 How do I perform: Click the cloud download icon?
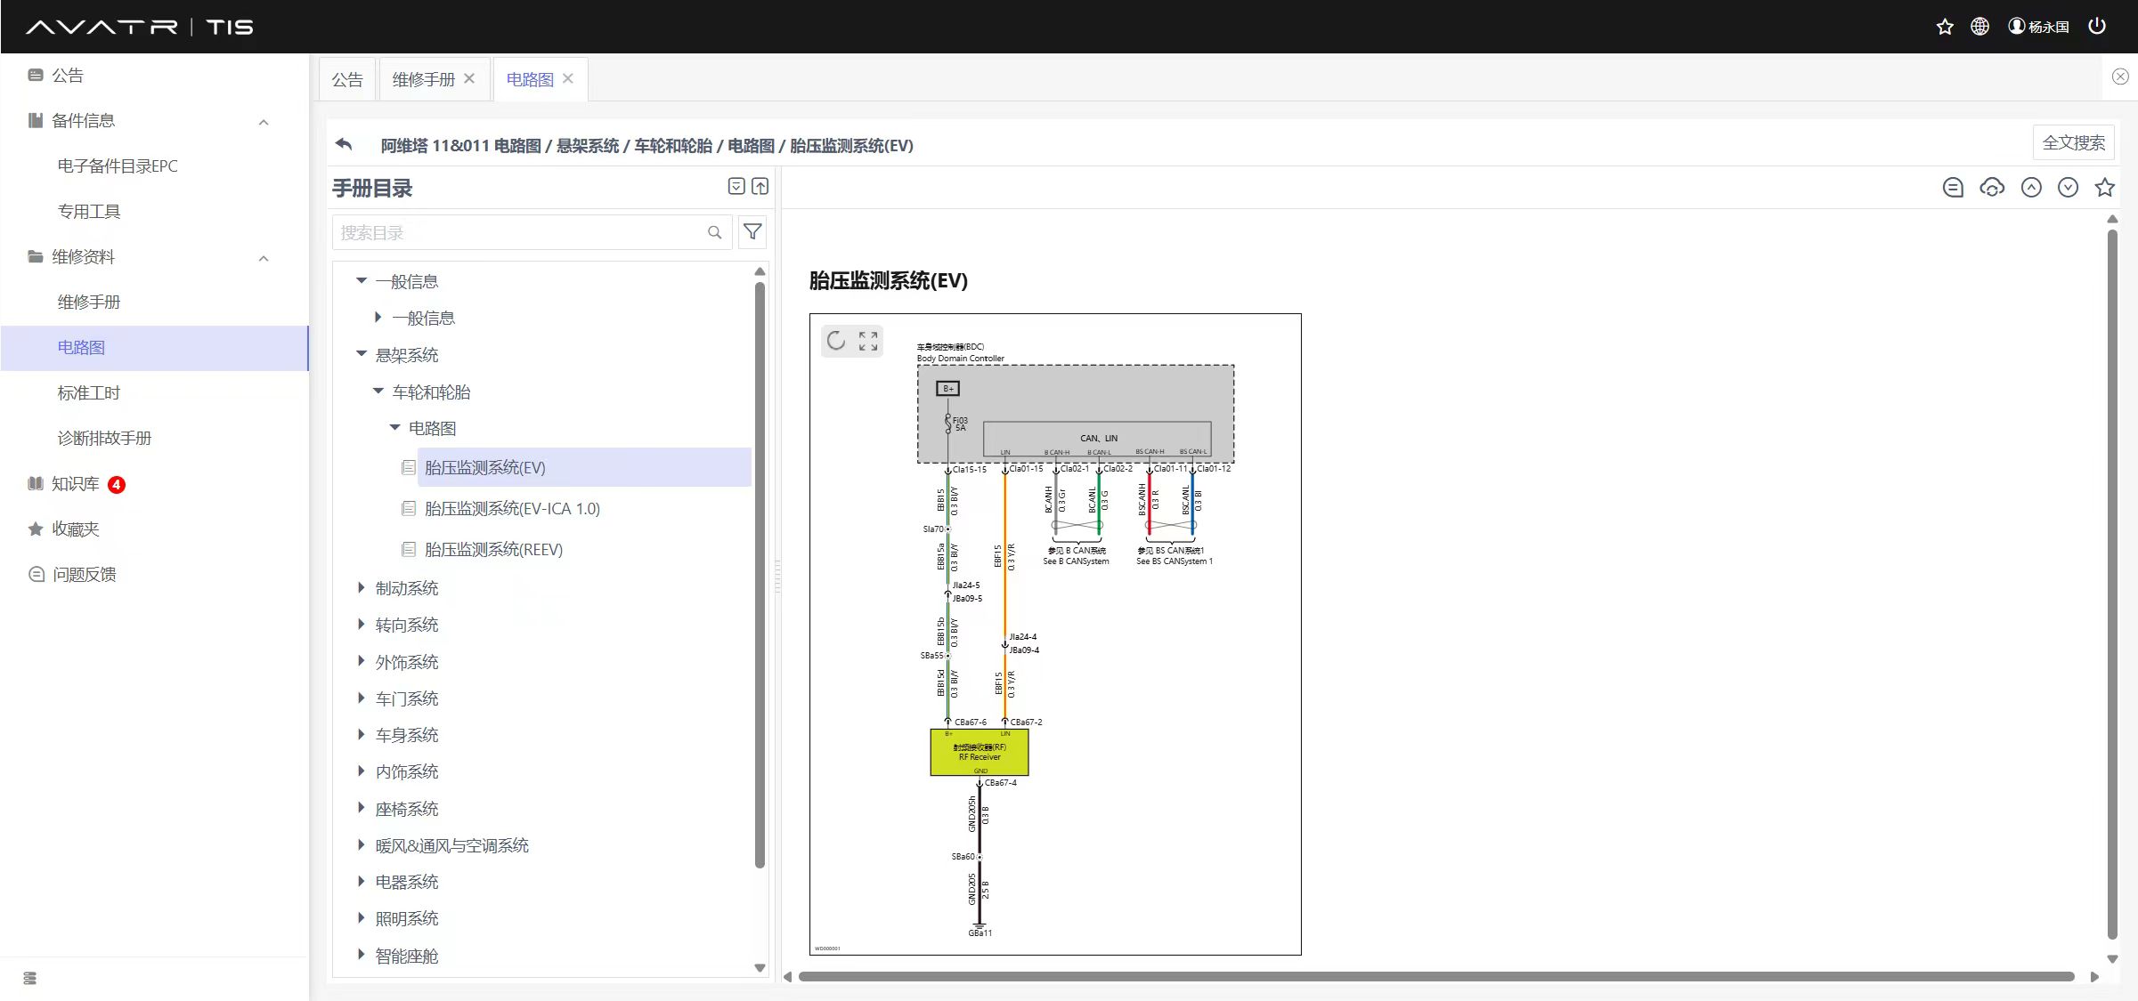pyautogui.click(x=1992, y=188)
